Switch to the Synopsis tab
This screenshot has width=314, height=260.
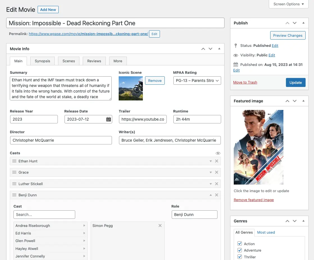[x=42, y=61]
